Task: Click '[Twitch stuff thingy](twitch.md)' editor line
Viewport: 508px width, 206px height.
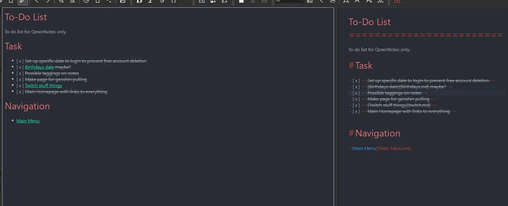Action: 399,105
